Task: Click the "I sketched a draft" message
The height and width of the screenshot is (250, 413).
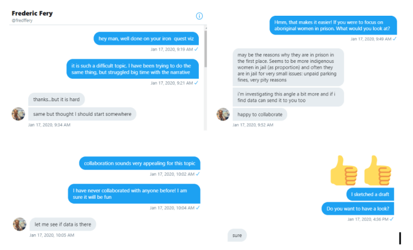Action: click(x=369, y=194)
